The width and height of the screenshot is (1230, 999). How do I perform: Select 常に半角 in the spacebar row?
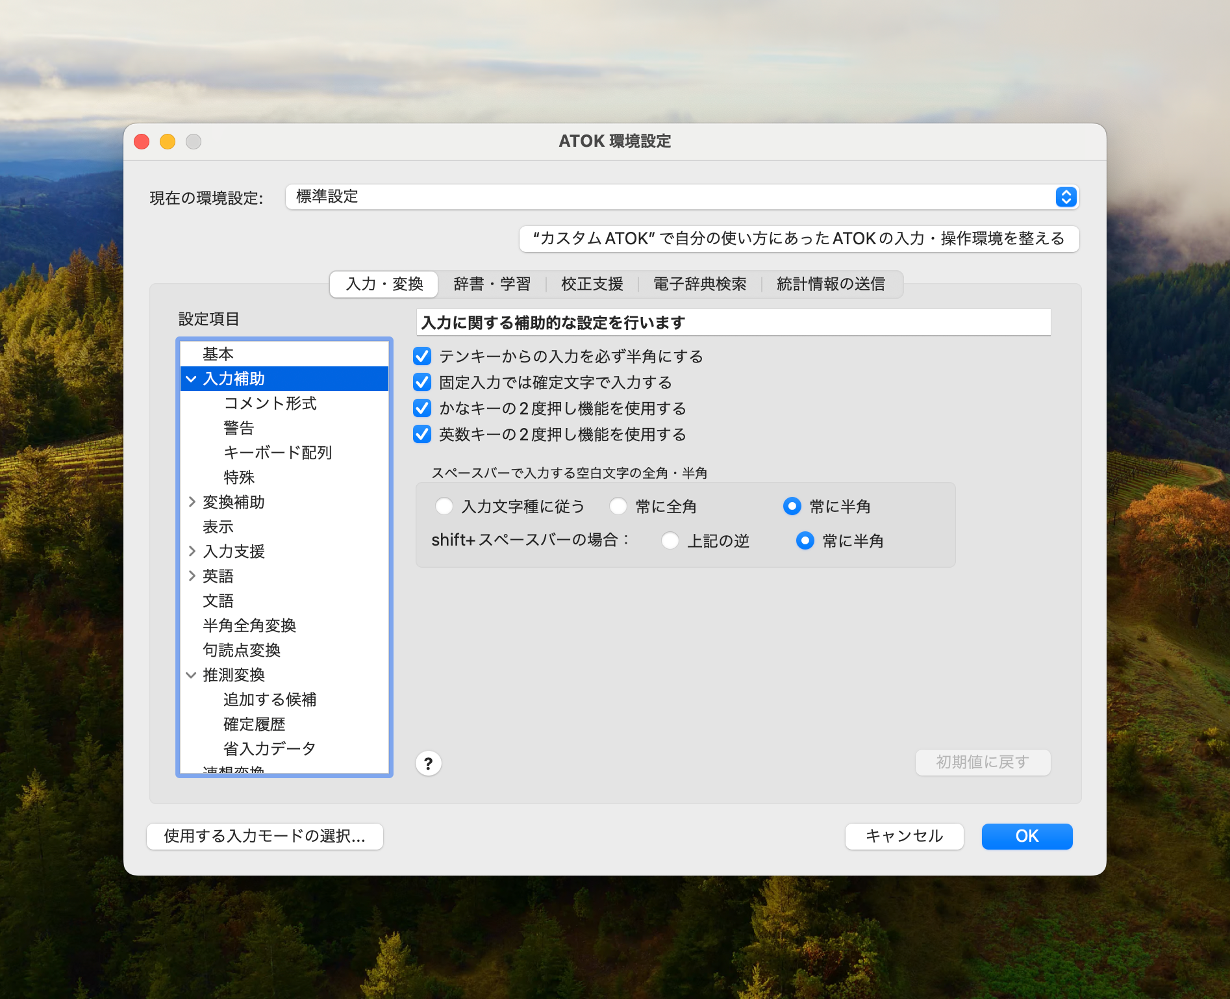tap(792, 506)
